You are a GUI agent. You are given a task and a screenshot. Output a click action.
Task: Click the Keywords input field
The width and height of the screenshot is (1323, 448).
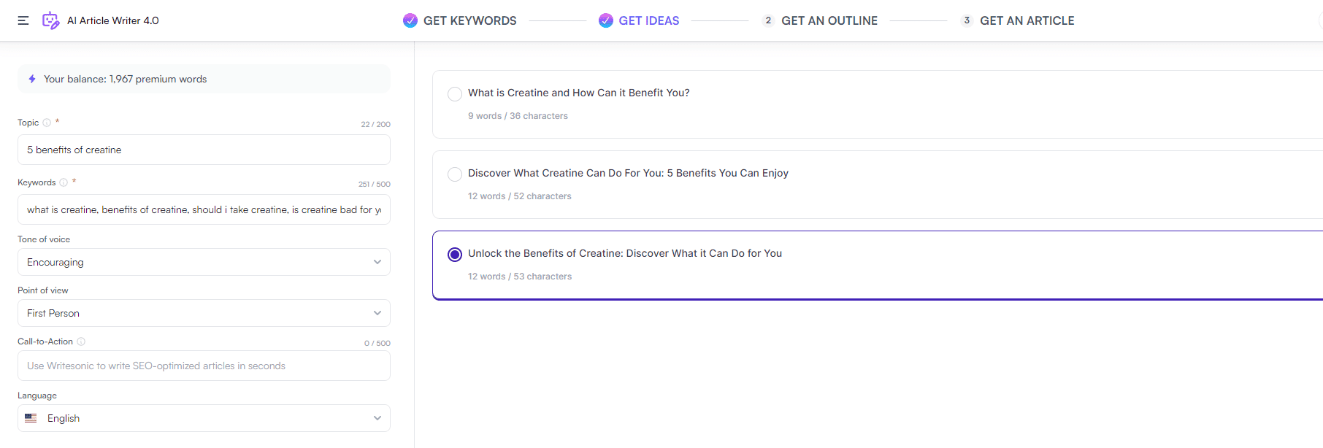pyautogui.click(x=204, y=209)
